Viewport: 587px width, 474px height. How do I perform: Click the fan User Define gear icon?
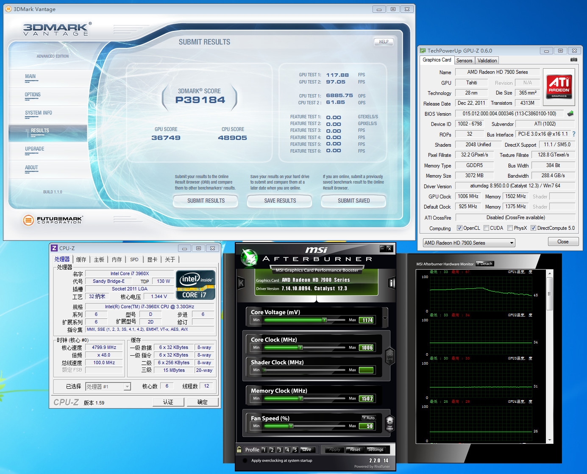click(x=389, y=423)
